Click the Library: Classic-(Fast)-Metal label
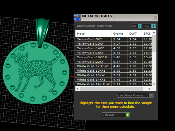Viewport: 175px width, 131px height. point(94,26)
